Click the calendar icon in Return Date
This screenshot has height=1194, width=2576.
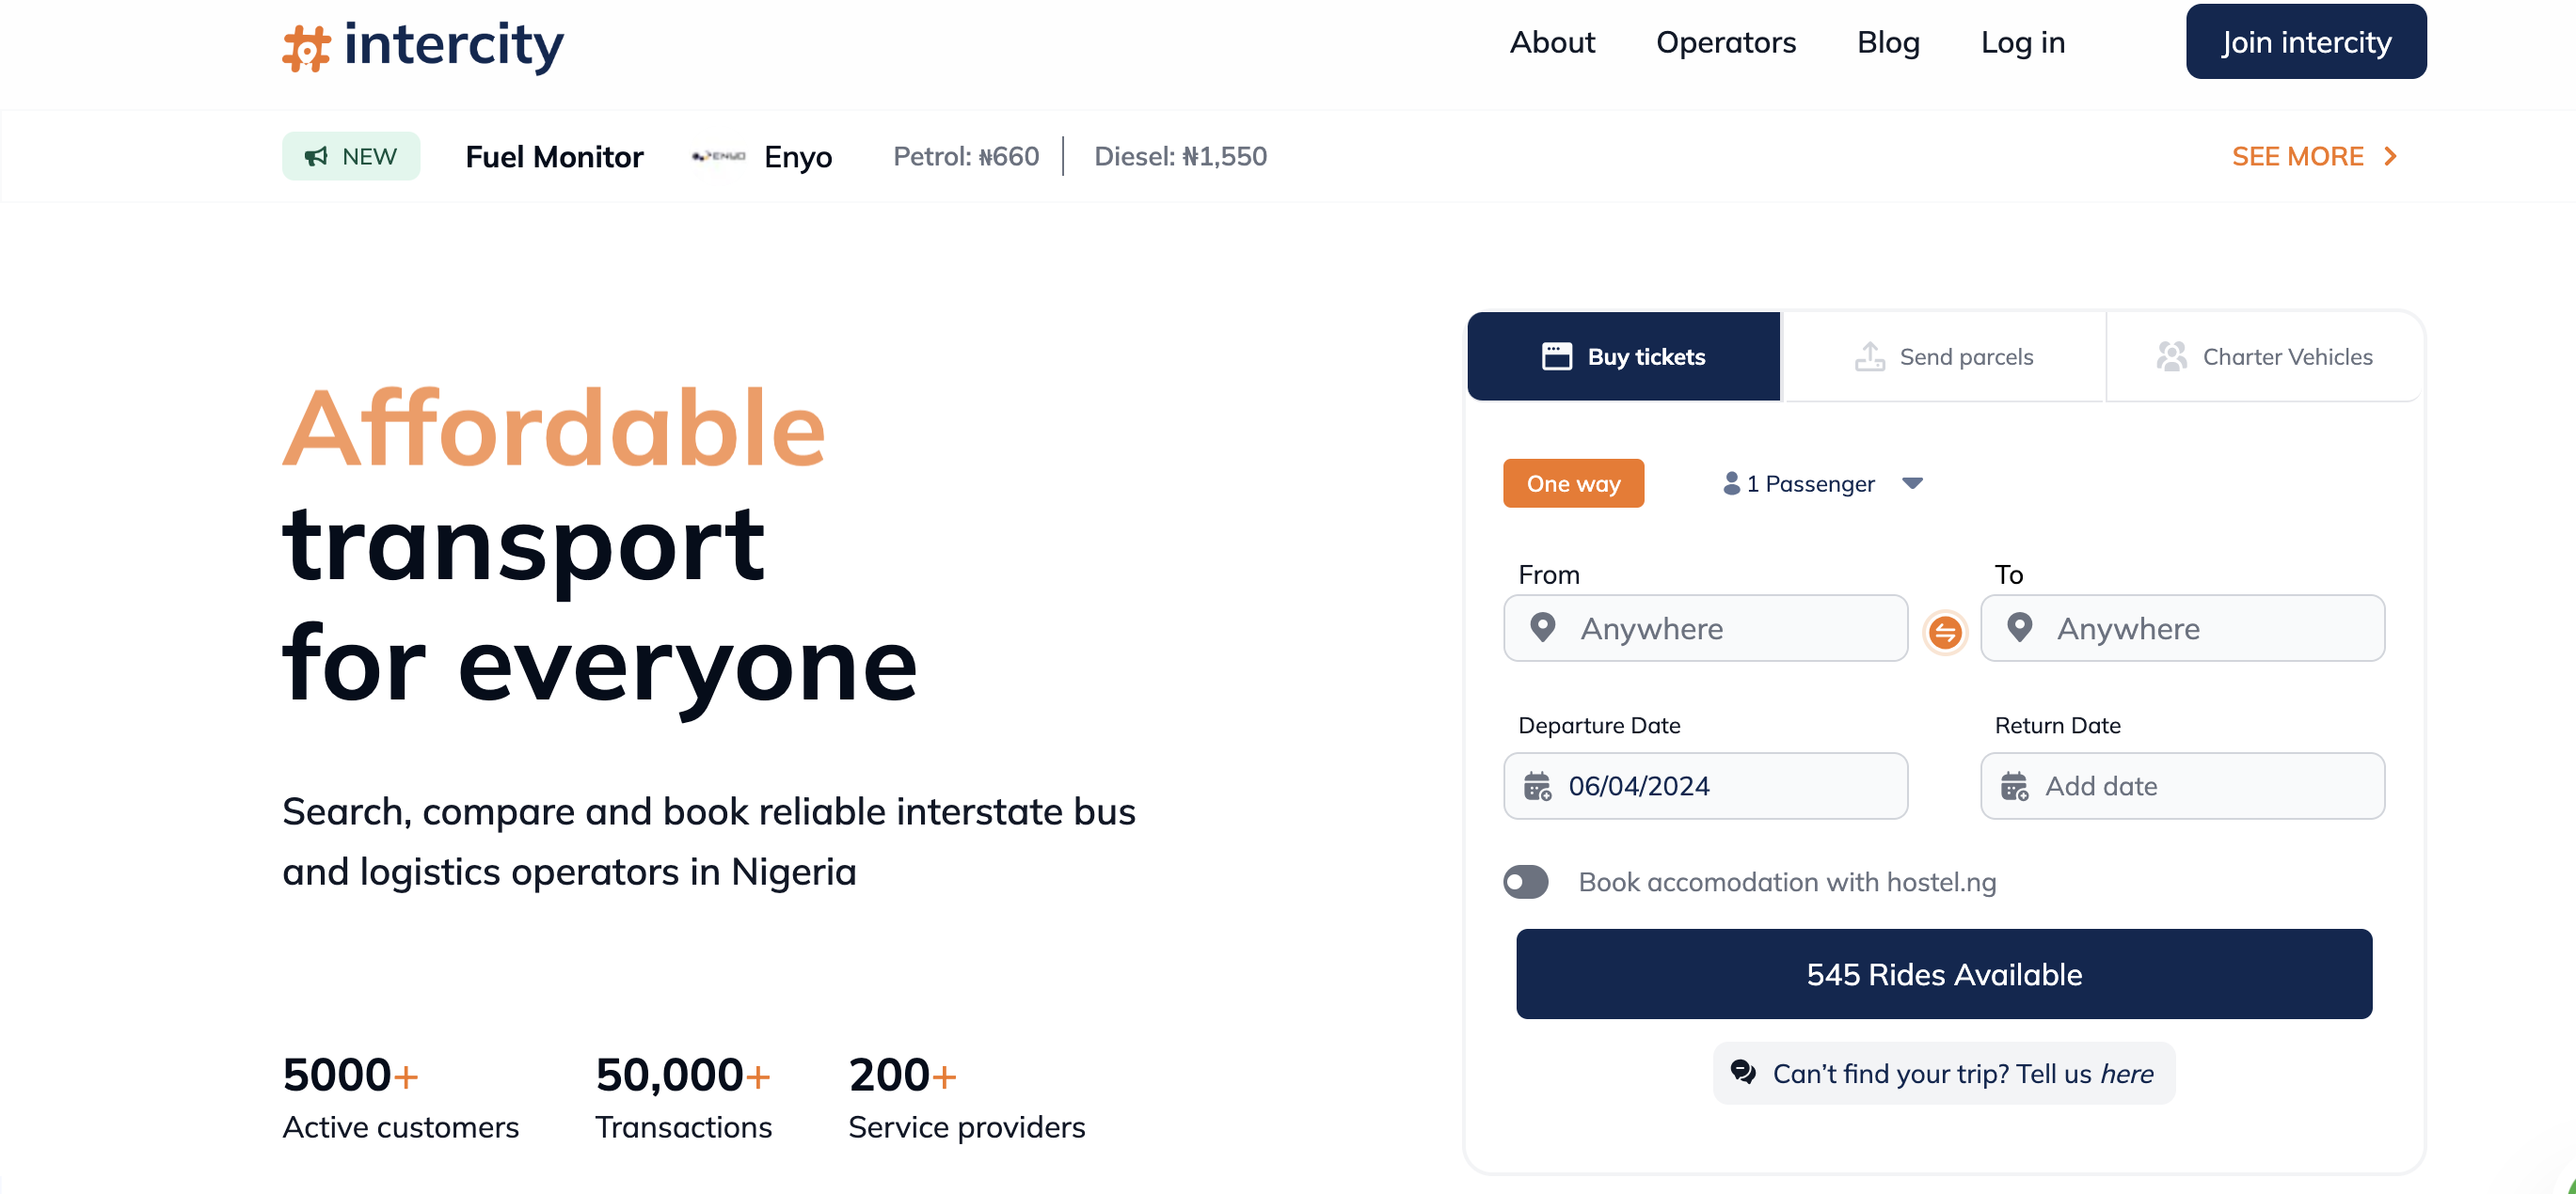(x=2014, y=786)
